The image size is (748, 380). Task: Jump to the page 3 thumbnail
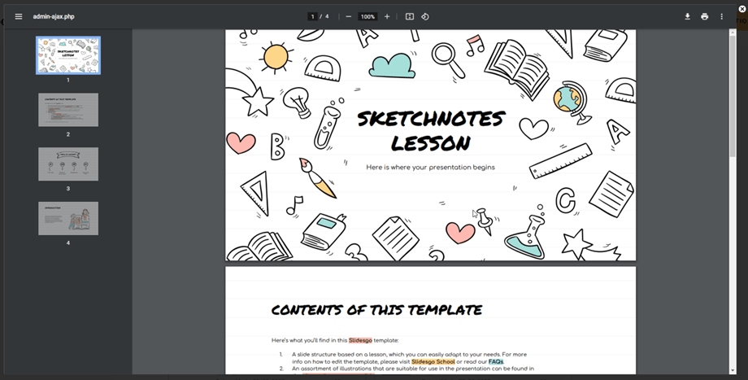[x=68, y=164]
